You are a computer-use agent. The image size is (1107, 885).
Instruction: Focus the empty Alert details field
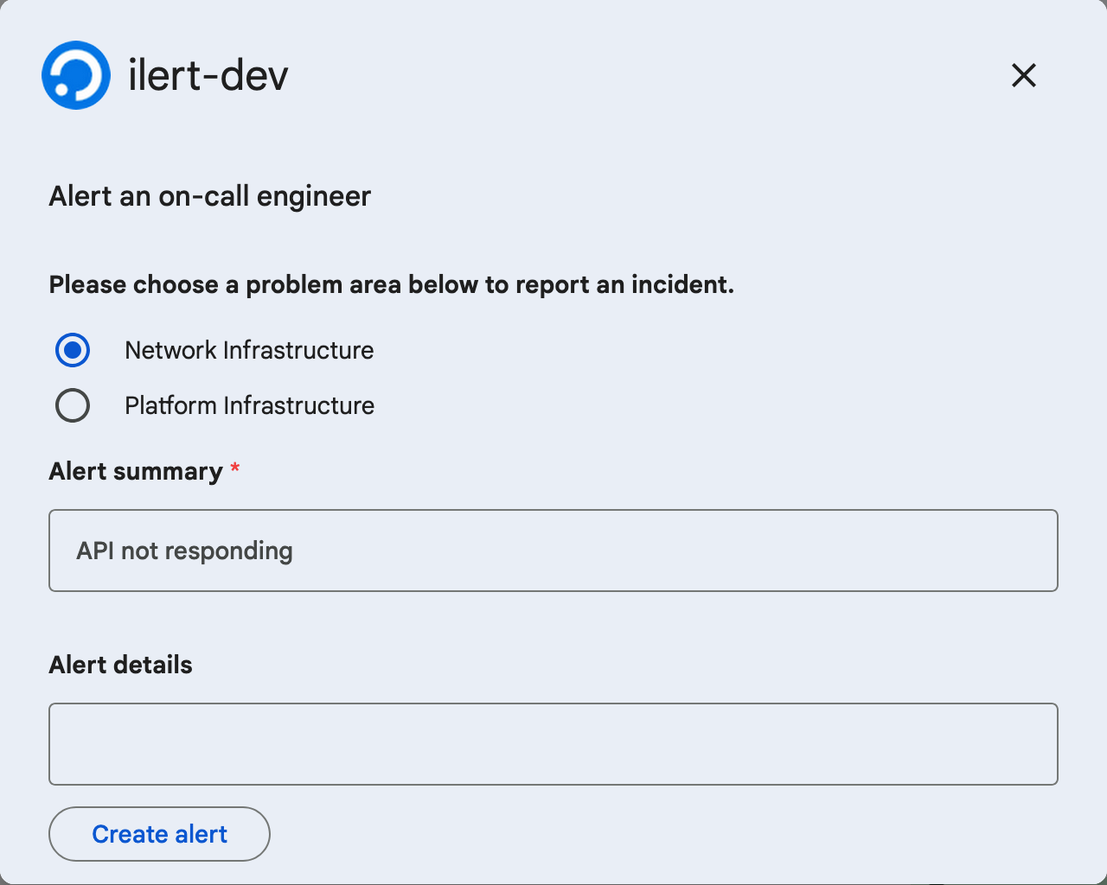553,744
